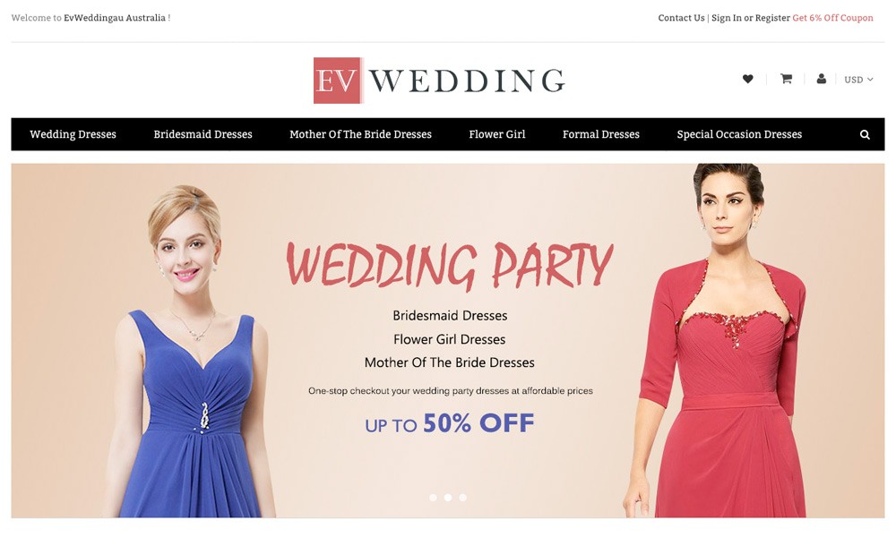The height and width of the screenshot is (537, 896).
Task: Open the Bridesmaid Dresses menu
Action: point(202,134)
